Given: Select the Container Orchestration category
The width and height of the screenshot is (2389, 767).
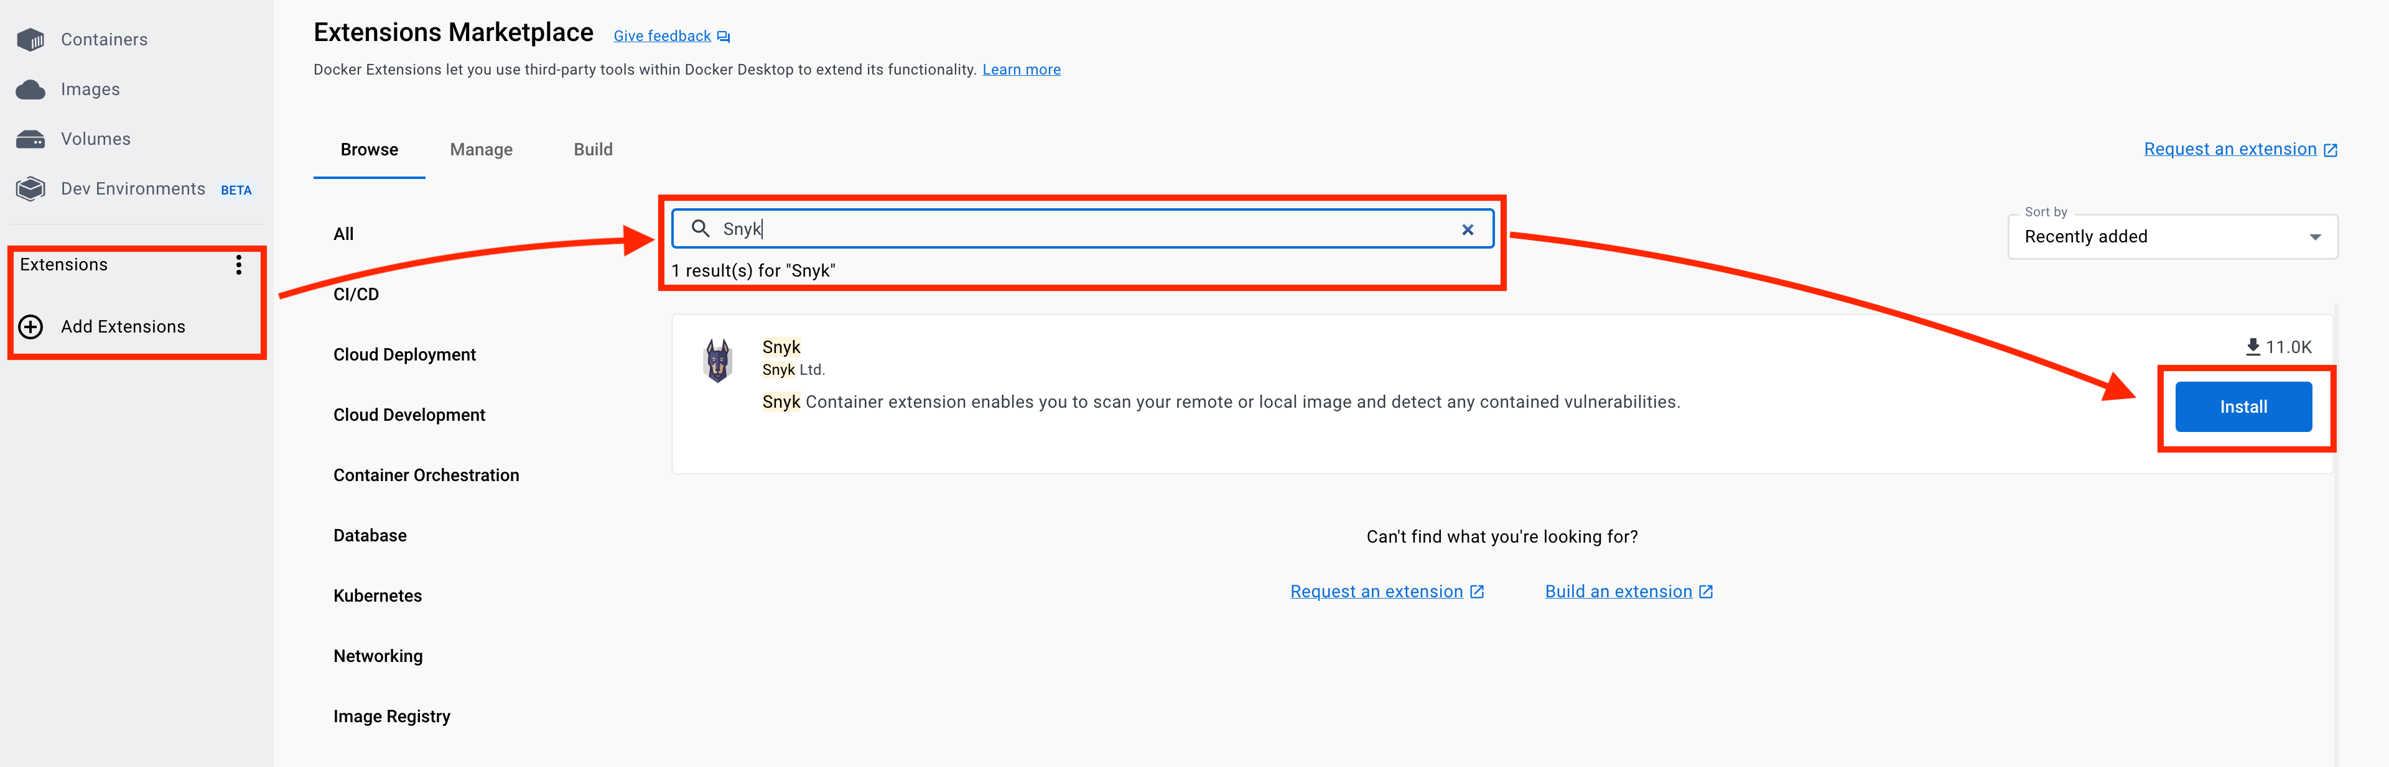Looking at the screenshot, I should [426, 474].
